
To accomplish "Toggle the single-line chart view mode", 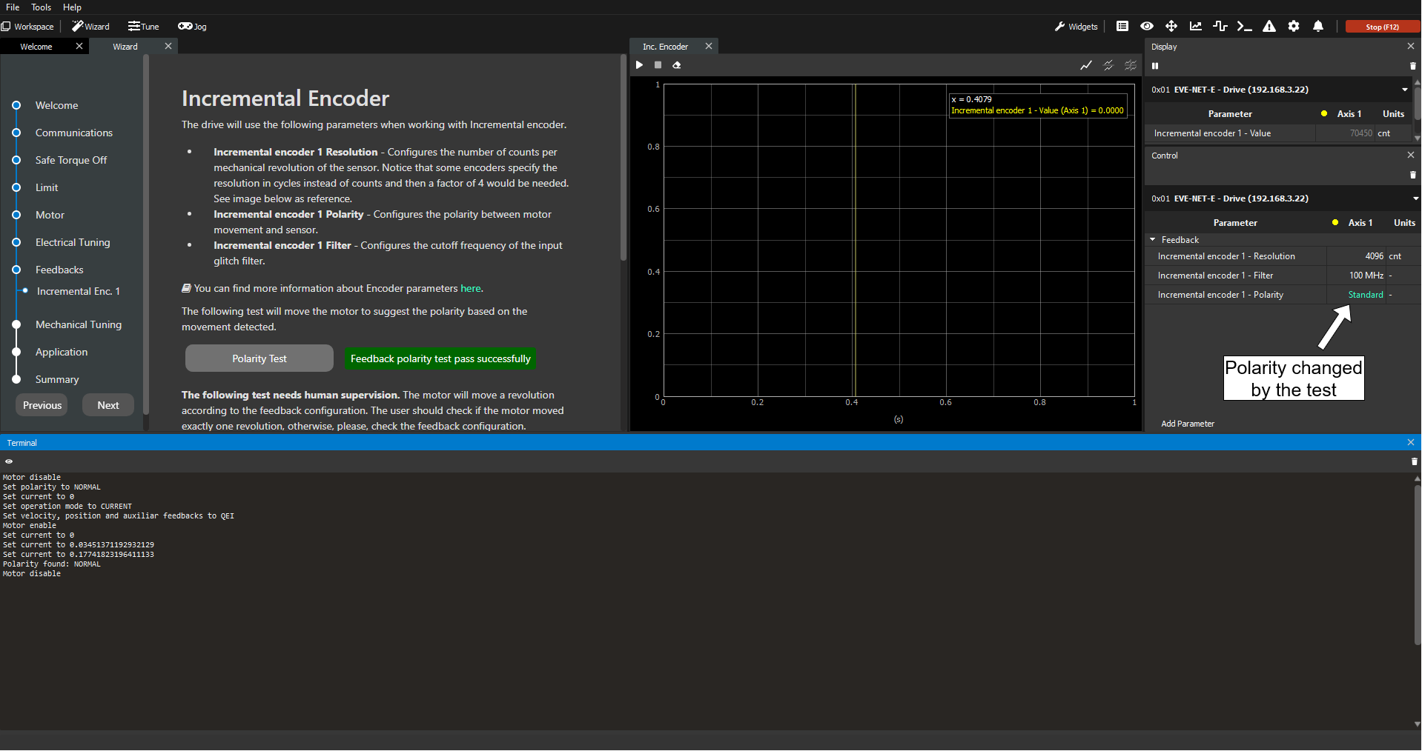I will (1085, 65).
